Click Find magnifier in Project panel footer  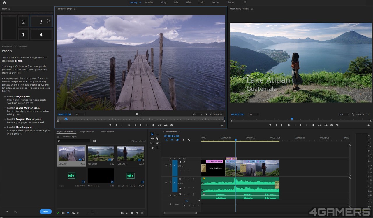(127, 213)
